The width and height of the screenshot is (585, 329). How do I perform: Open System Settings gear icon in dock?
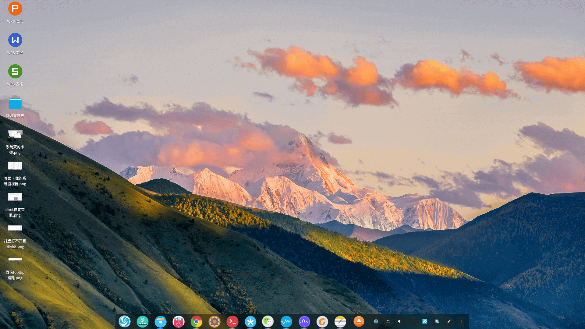(214, 321)
